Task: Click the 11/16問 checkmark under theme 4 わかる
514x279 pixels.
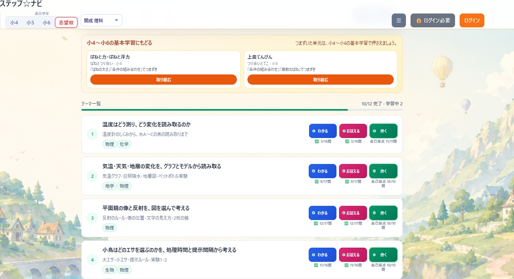Action: click(x=316, y=265)
